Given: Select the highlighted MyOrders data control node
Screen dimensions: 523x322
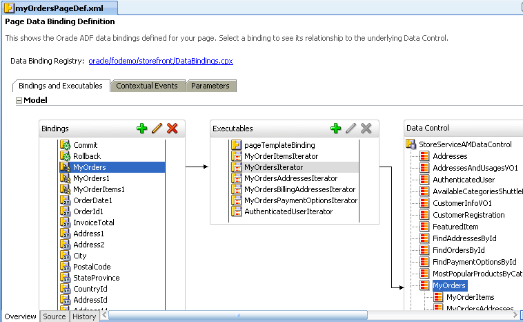Looking at the screenshot, I should 449,285.
